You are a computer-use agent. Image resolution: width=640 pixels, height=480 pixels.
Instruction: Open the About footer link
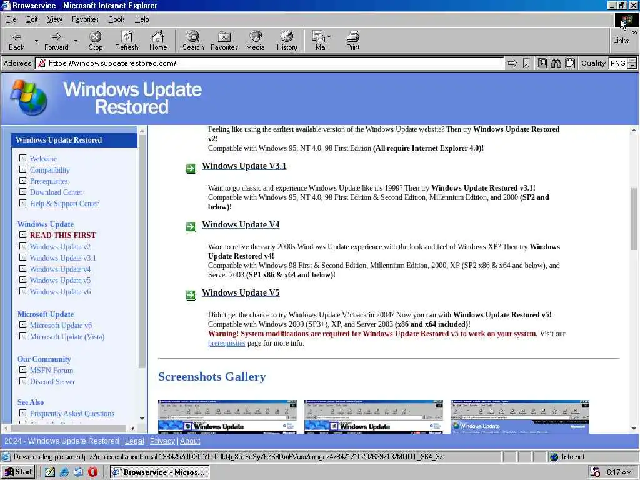[190, 441]
